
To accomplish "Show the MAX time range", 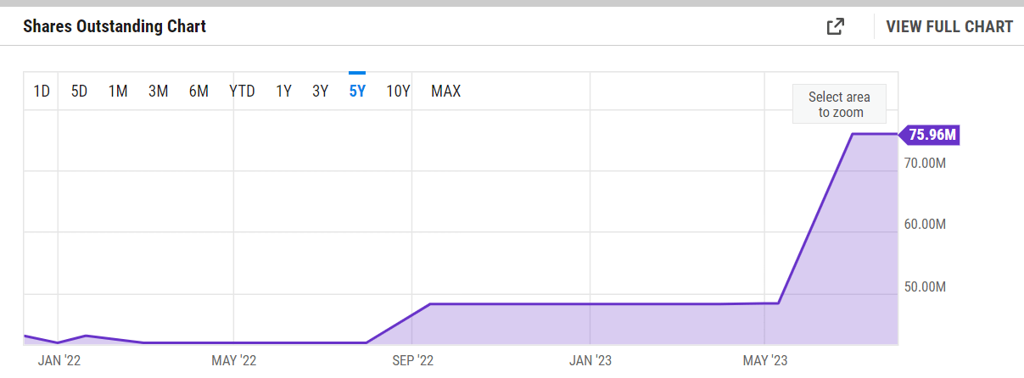I will 446,91.
